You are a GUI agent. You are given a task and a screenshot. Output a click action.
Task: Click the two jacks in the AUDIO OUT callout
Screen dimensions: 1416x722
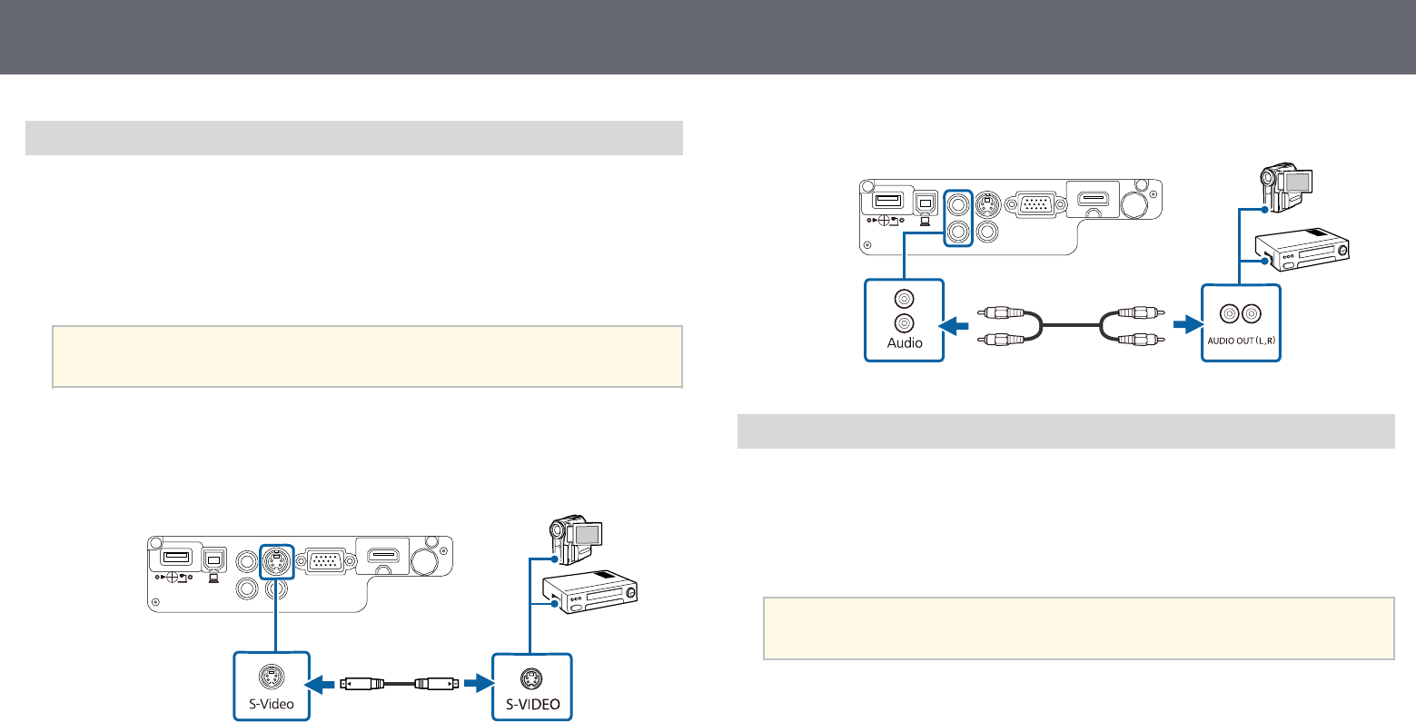tap(1240, 314)
